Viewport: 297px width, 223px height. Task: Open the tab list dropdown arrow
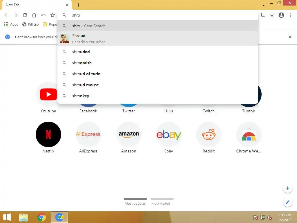pos(264,5)
